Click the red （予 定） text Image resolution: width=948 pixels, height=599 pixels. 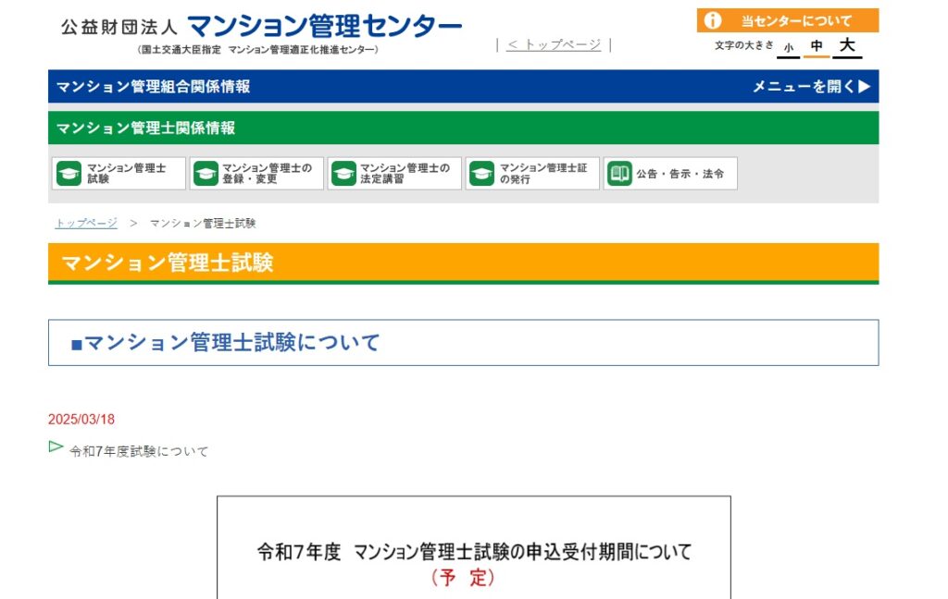(x=463, y=578)
